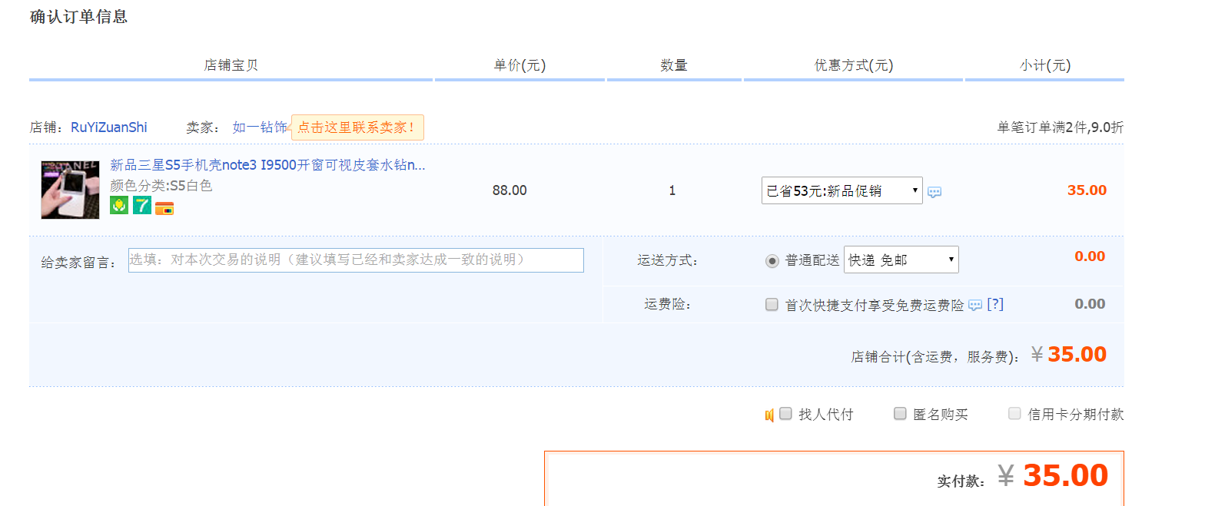The image size is (1205, 506).
Task: Expand the 快递 免邮 shipping dropdown
Action: pos(901,260)
